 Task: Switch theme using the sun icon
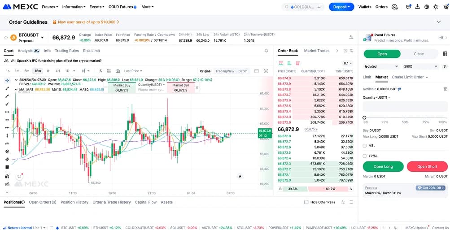pyautogui.click(x=436, y=7)
